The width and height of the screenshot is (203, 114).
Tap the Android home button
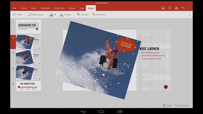(101, 111)
